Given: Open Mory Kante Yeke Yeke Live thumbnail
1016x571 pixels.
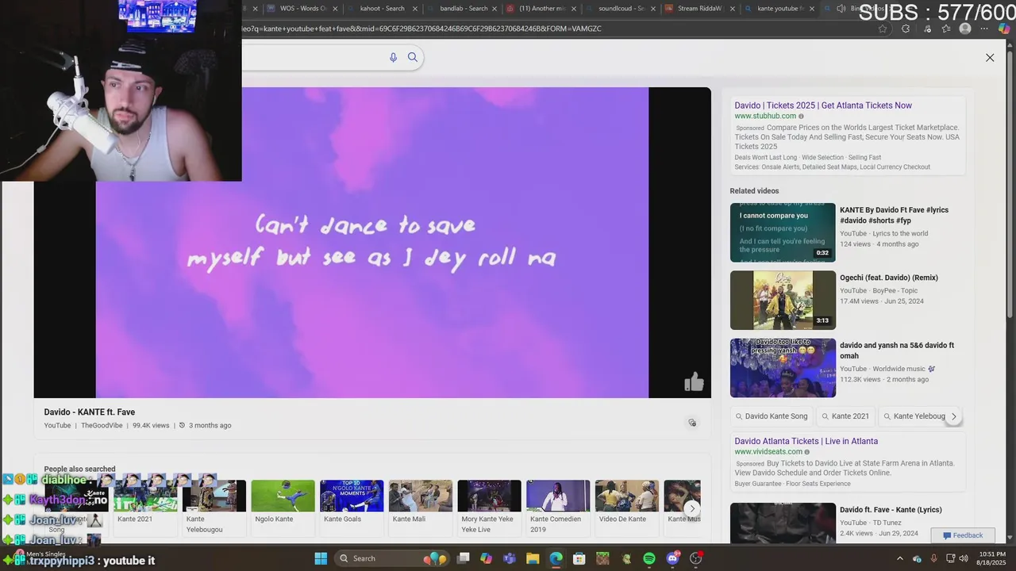Looking at the screenshot, I should pyautogui.click(x=489, y=496).
